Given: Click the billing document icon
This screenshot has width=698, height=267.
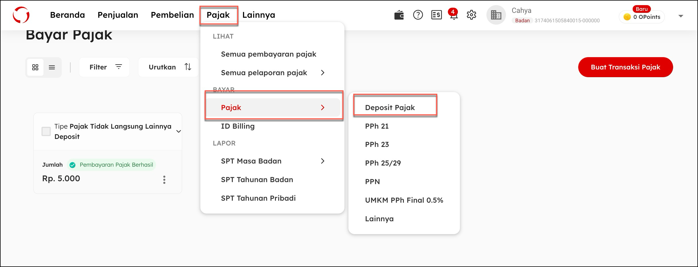Looking at the screenshot, I should pos(436,15).
